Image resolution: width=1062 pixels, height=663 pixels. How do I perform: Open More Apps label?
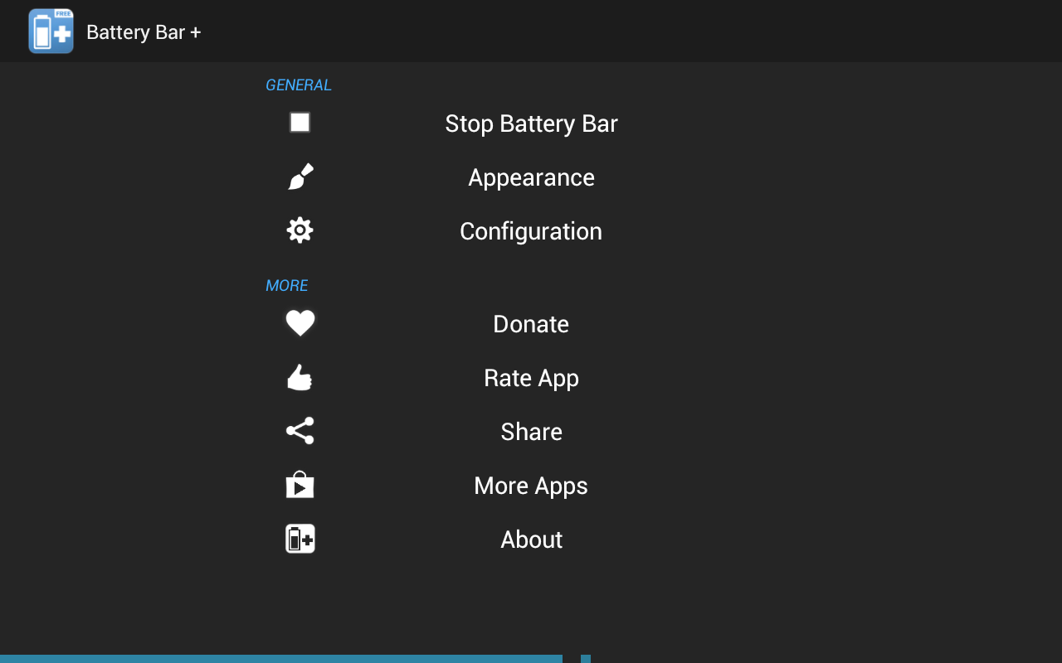pyautogui.click(x=531, y=486)
